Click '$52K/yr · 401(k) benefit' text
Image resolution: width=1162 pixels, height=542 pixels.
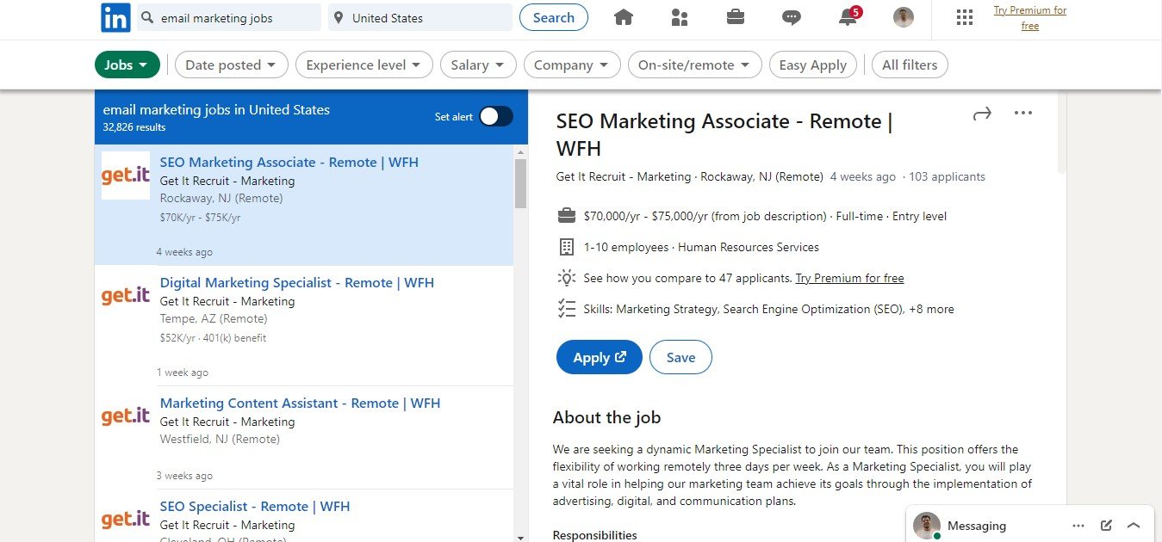(213, 338)
